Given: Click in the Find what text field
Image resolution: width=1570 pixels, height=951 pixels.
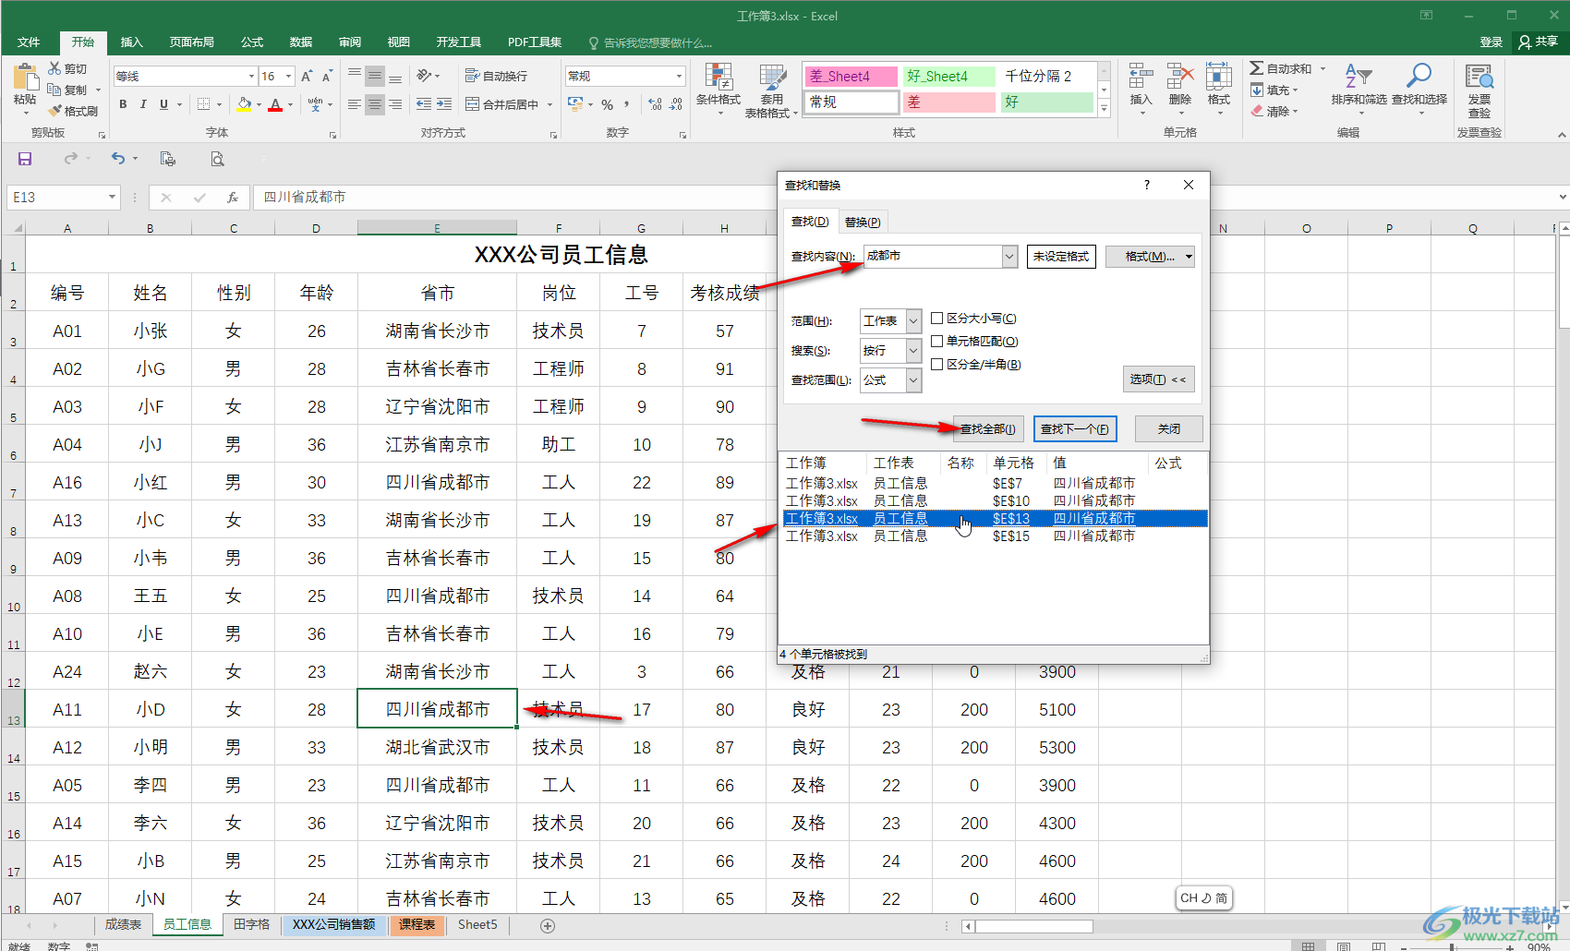Looking at the screenshot, I should point(932,256).
